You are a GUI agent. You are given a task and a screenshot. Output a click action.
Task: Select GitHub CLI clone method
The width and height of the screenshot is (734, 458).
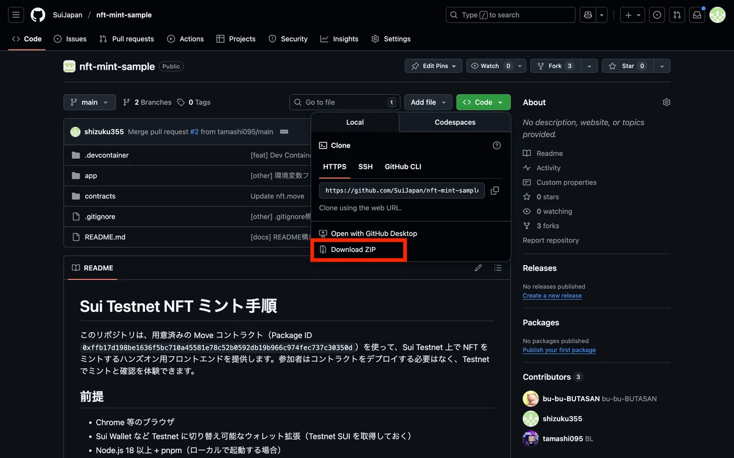point(403,167)
